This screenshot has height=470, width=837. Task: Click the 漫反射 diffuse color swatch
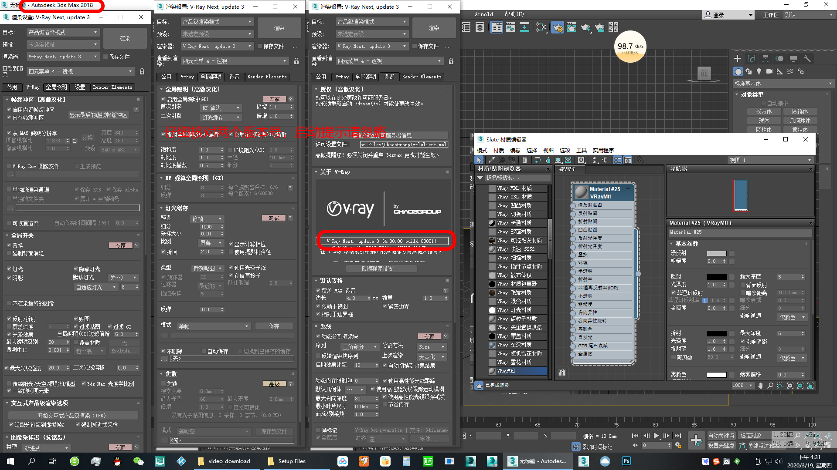click(x=716, y=253)
